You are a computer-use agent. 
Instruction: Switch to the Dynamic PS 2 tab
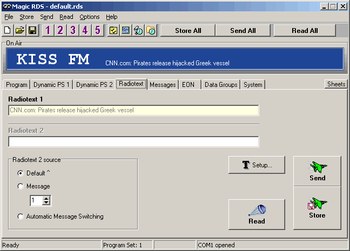point(94,85)
